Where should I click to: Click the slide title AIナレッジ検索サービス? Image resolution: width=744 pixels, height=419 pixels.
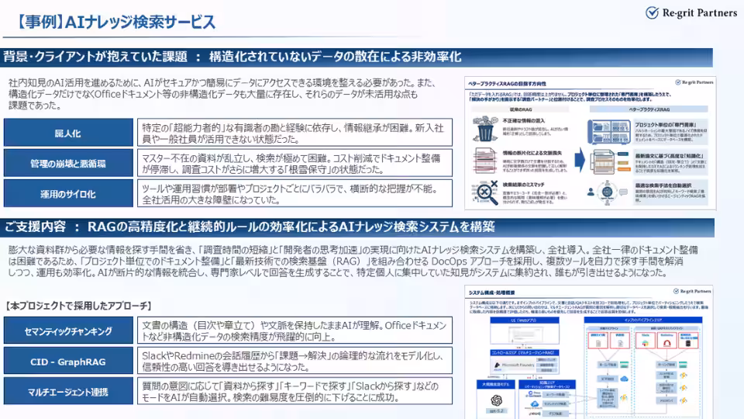[x=115, y=23]
